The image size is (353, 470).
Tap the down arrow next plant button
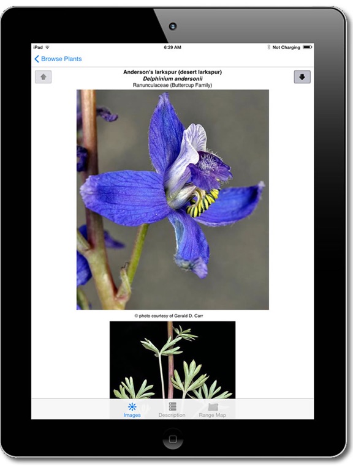click(302, 77)
